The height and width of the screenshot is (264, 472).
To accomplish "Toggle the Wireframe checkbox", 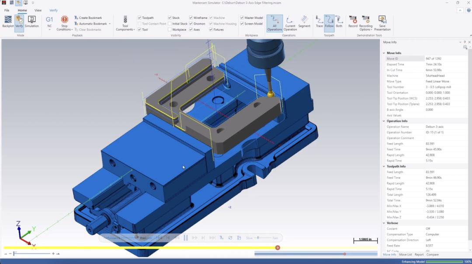I will [x=191, y=18].
